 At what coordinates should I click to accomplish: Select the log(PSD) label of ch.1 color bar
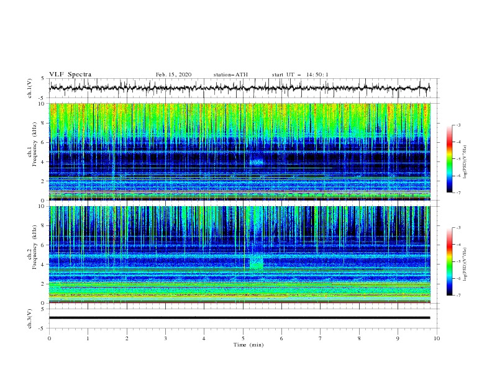coord(465,162)
